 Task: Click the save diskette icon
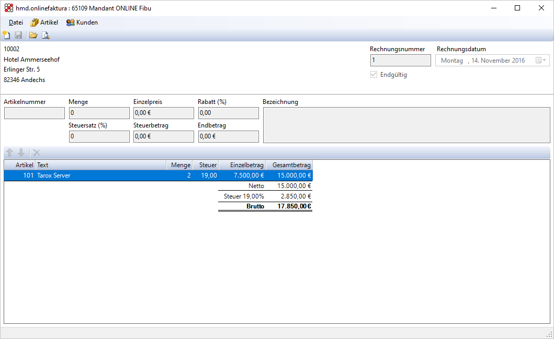18,36
